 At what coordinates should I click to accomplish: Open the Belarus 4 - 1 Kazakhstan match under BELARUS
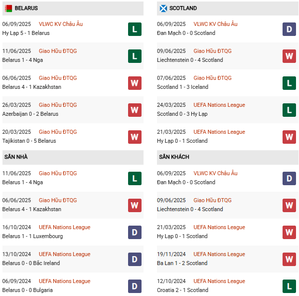[32, 87]
